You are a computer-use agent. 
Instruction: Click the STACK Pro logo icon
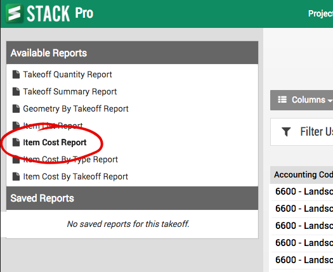pyautogui.click(x=15, y=13)
